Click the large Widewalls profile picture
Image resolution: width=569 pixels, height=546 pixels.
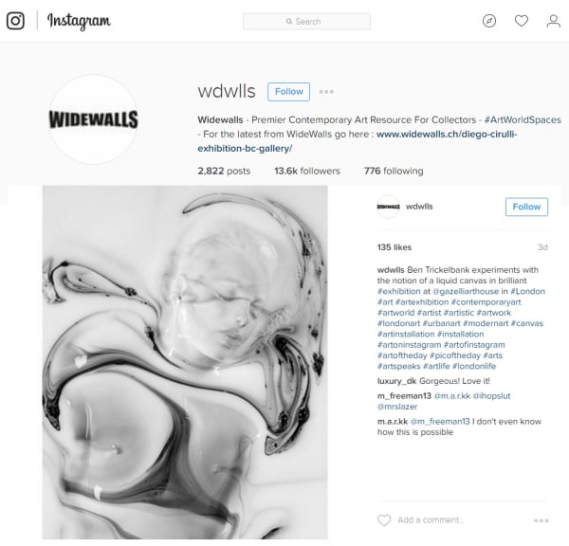point(94,119)
